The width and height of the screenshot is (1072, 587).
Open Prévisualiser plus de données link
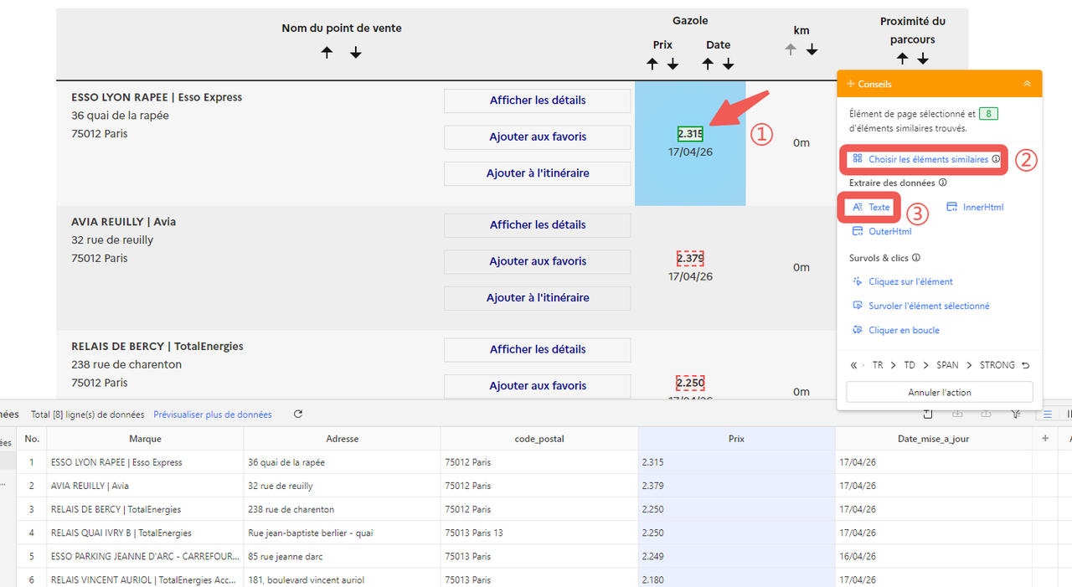(x=213, y=415)
